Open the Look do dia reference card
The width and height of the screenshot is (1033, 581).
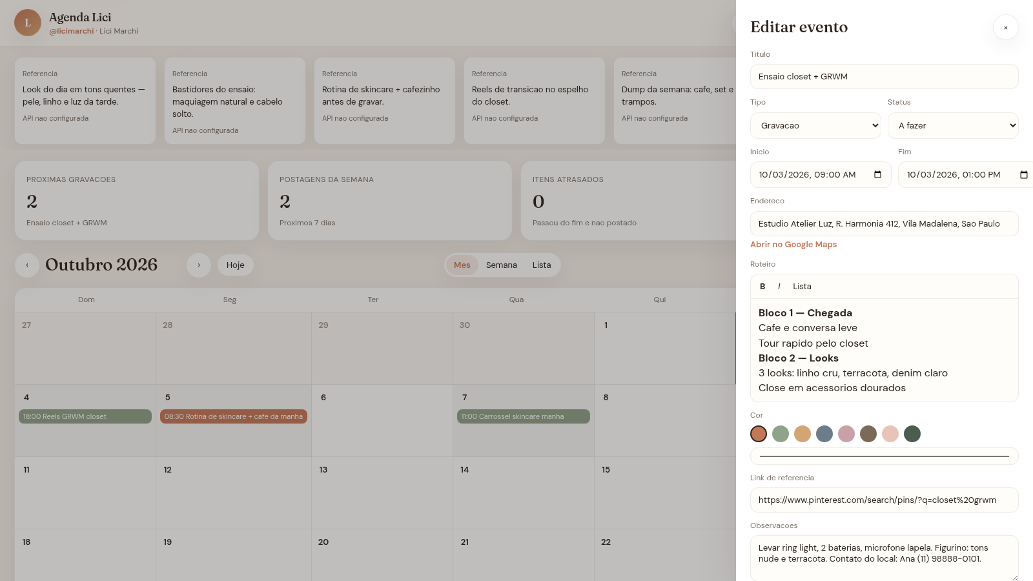[x=85, y=101]
